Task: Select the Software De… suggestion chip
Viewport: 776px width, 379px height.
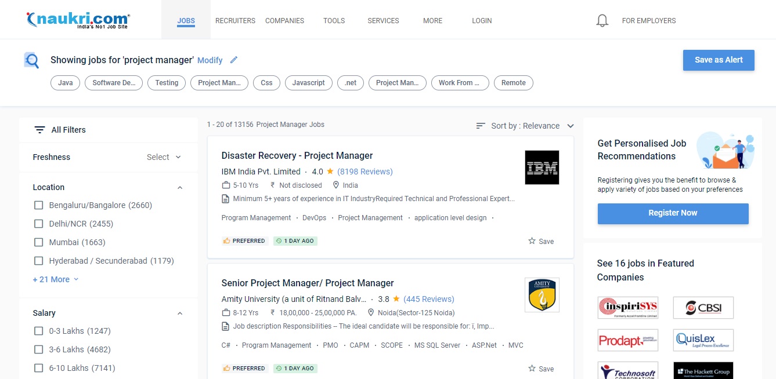Action: click(x=114, y=83)
